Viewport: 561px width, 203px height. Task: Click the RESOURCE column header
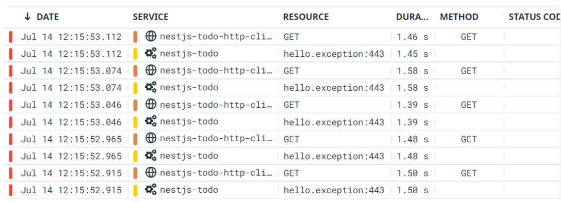click(x=306, y=17)
